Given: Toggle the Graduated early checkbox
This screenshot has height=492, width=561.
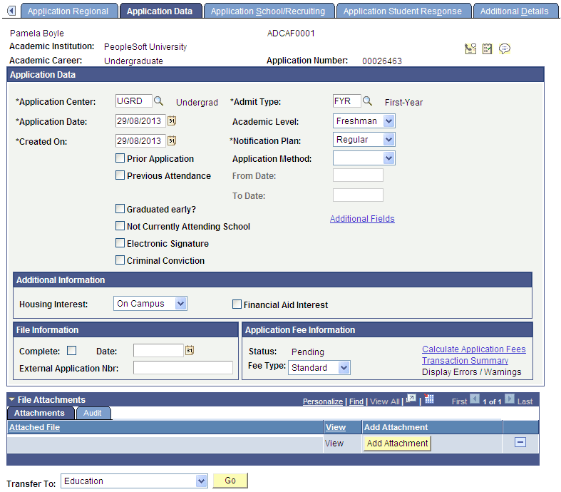Looking at the screenshot, I should pos(120,209).
